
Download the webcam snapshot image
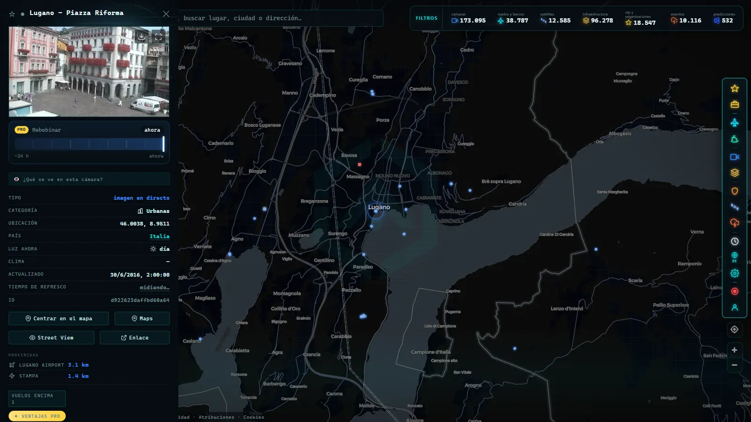(x=141, y=37)
